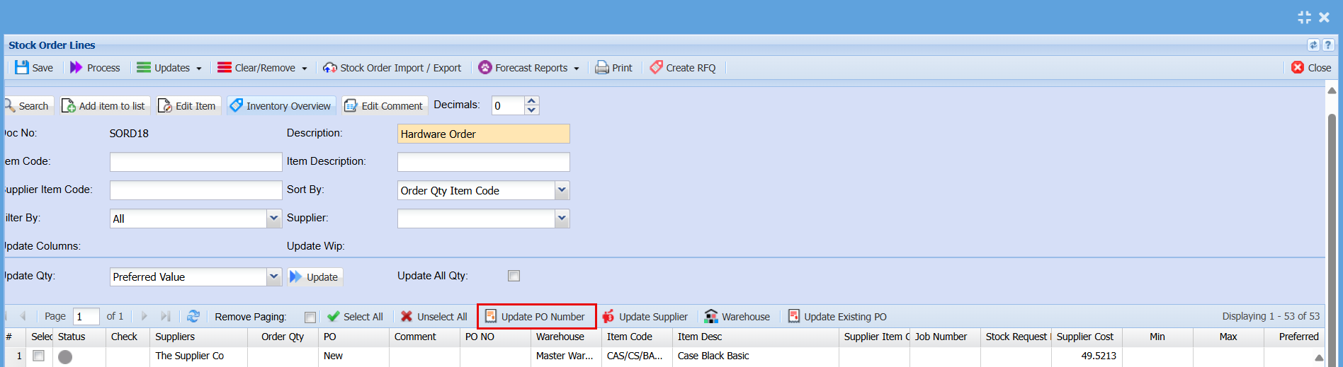This screenshot has height=367, width=1343.
Task: Go to the first page icon
Action: [x=6, y=316]
